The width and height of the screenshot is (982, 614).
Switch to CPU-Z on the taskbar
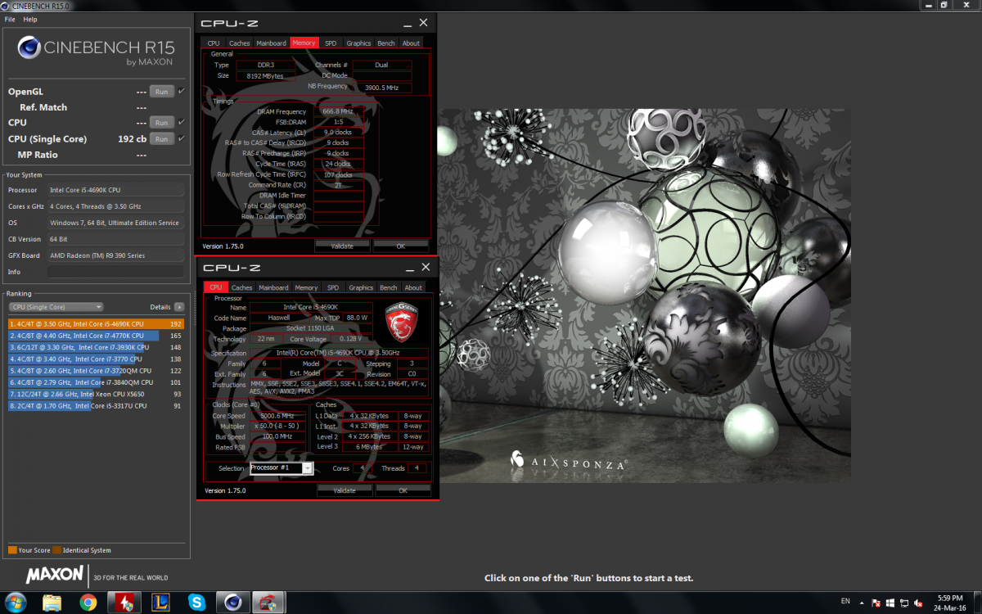click(268, 603)
